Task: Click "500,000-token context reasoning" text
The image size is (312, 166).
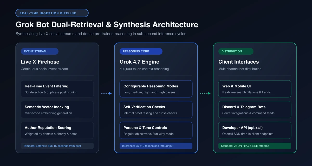Action: [144, 69]
